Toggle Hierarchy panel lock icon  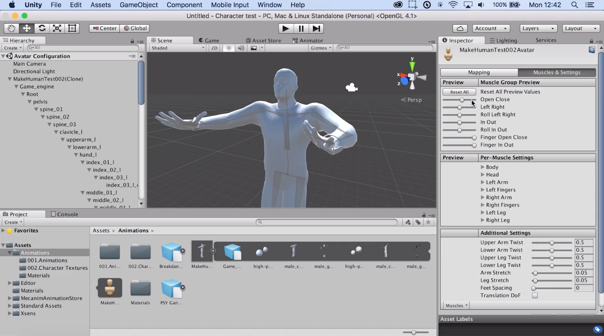(132, 41)
